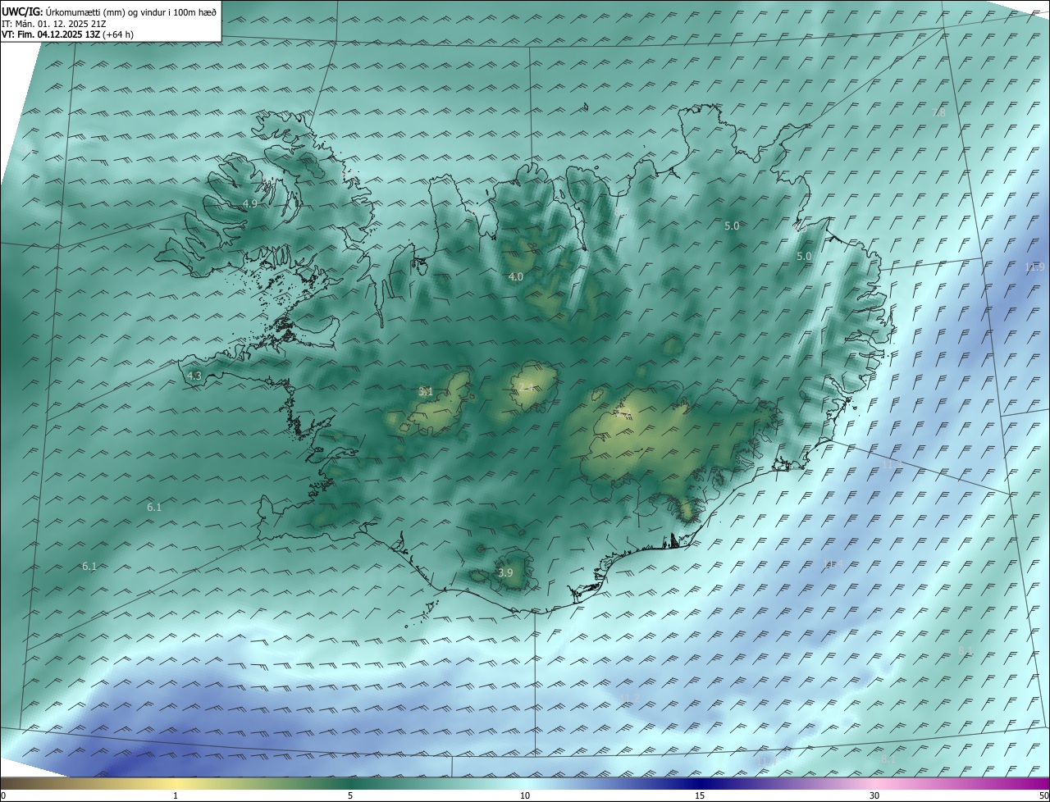This screenshot has height=802, width=1050.
Task: Click the 5 tick on the color scale
Action: 350,795
